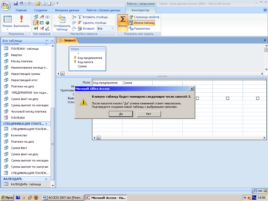The image size is (268, 201).
Task: Open the Undo history dropdown arrow
Action: click(x=25, y=3)
